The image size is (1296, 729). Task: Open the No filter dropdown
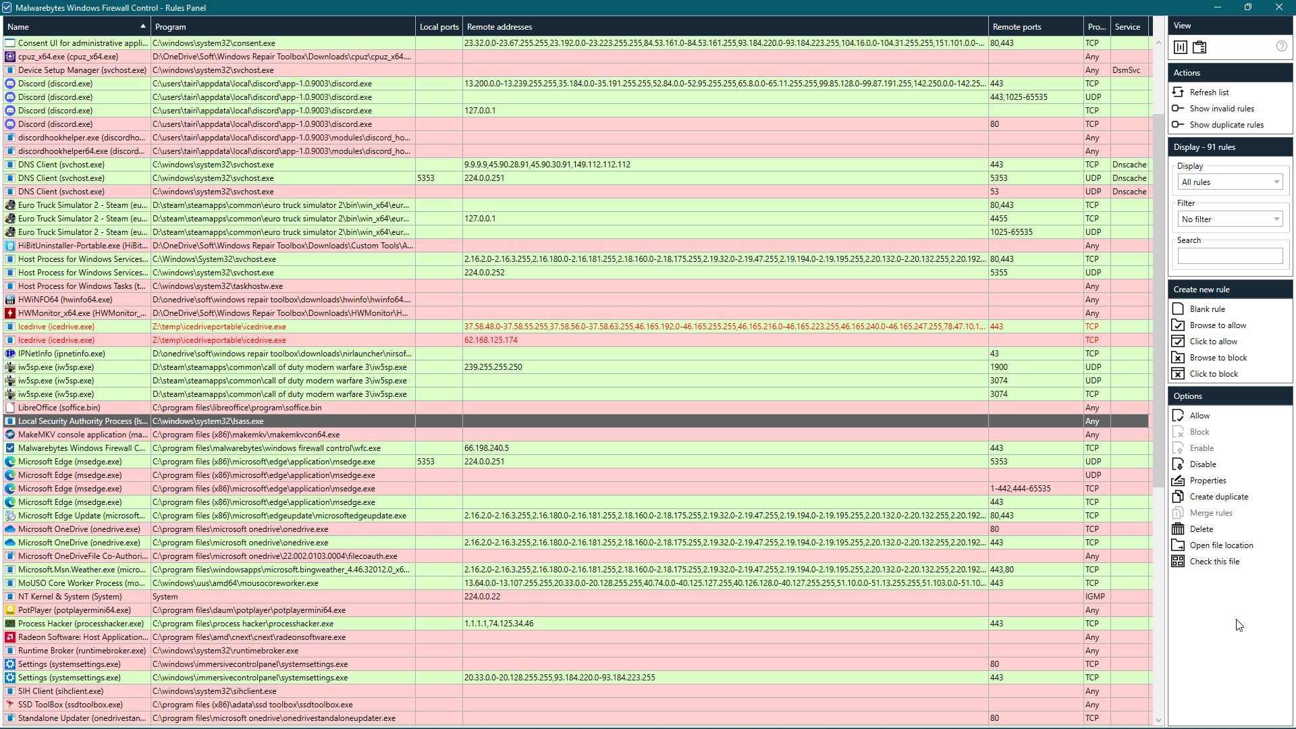pyautogui.click(x=1230, y=219)
